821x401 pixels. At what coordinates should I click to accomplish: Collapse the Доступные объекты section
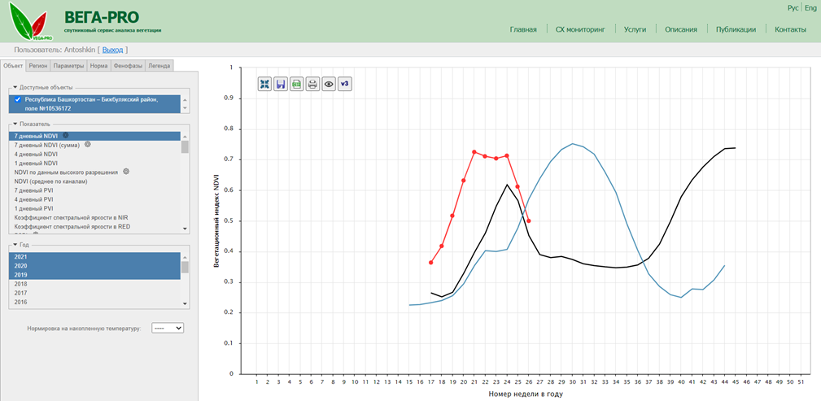tap(15, 87)
